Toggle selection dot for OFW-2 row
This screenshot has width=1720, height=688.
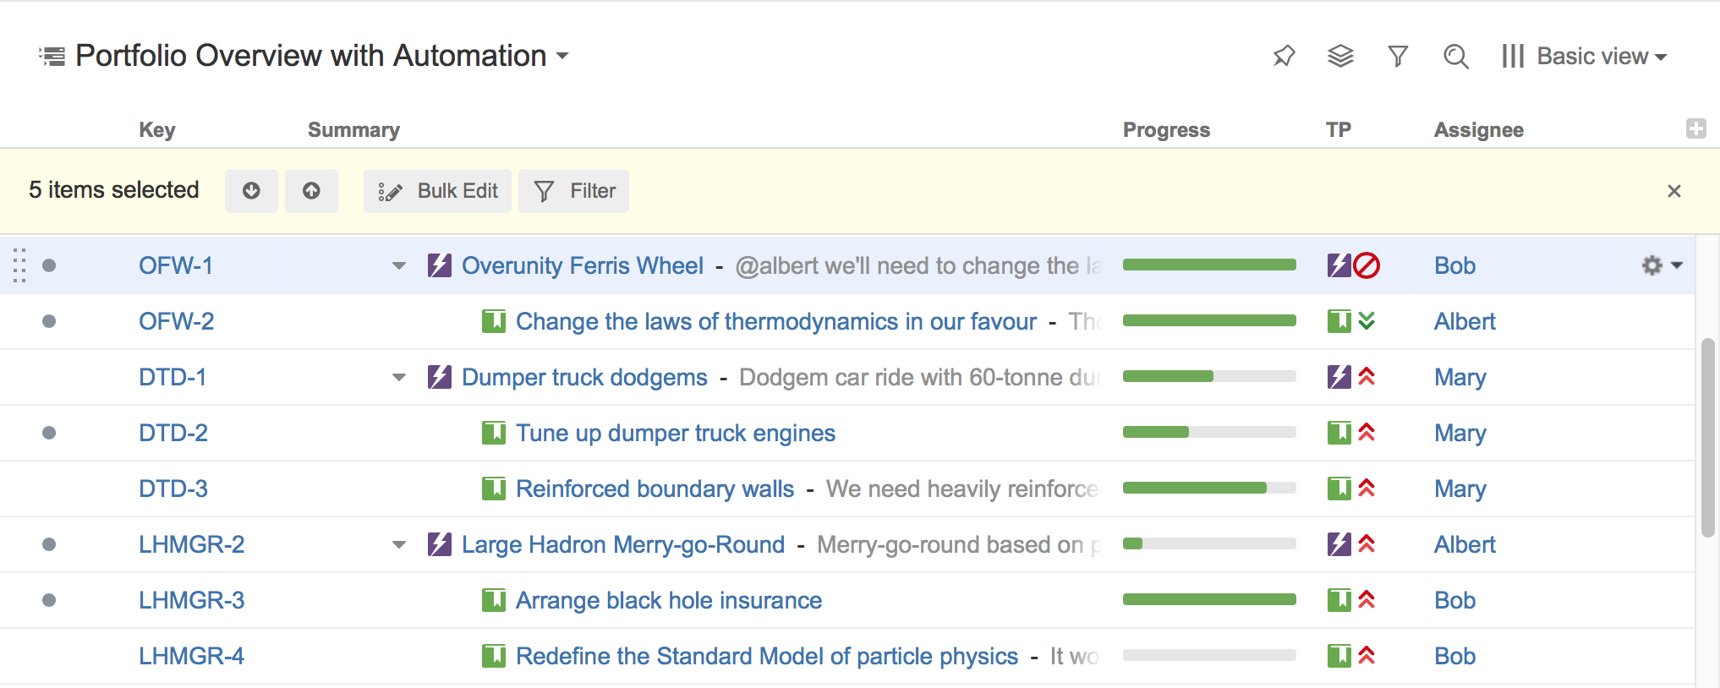49,321
